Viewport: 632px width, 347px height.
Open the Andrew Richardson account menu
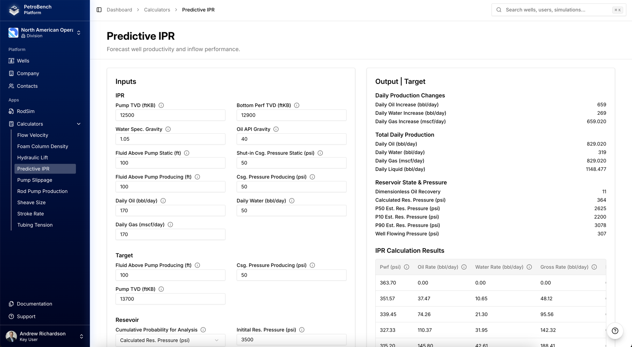81,336
